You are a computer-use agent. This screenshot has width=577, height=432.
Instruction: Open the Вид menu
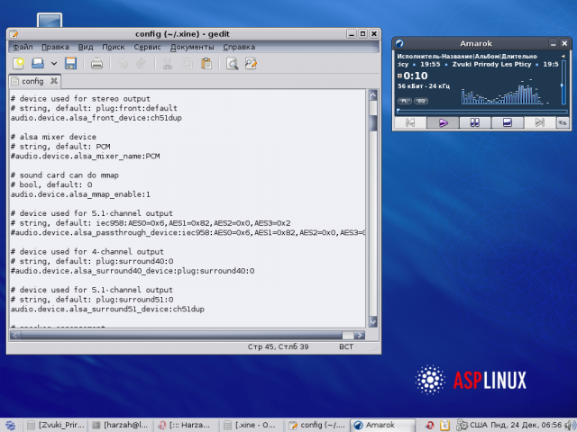coord(86,47)
